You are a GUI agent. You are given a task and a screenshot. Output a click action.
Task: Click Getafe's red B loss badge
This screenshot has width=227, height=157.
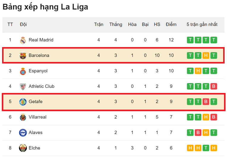click(x=206, y=102)
